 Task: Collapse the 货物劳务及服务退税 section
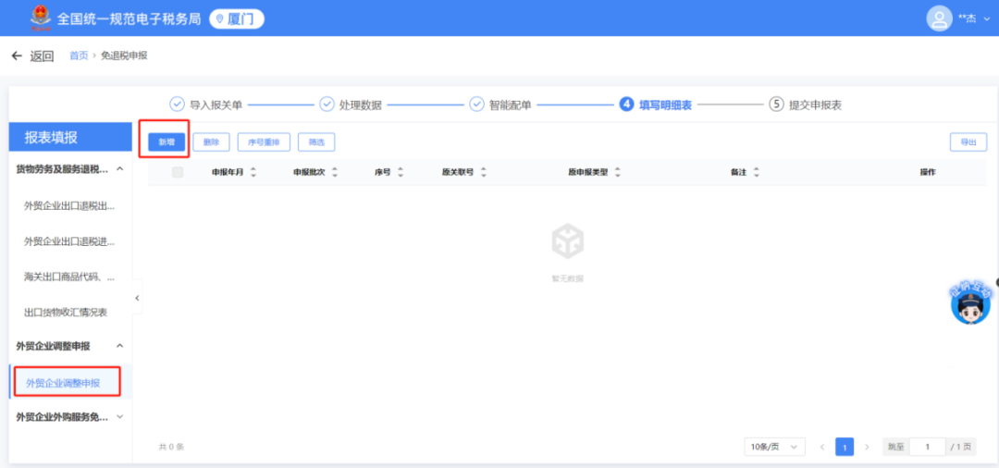(x=119, y=169)
